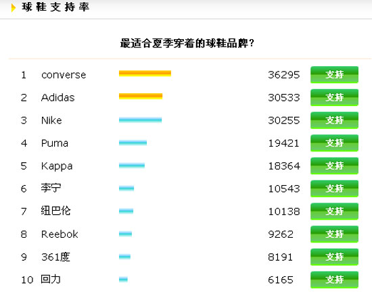Vote 支持 for Kappa
The width and height of the screenshot is (372, 304).
pos(334,166)
